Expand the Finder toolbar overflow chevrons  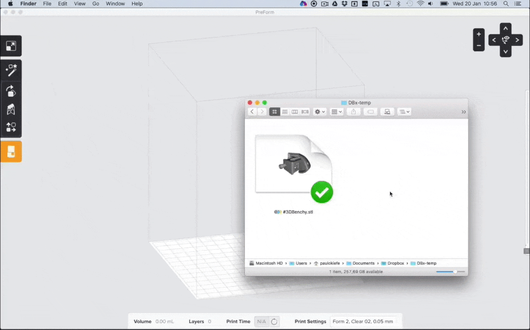click(x=463, y=112)
